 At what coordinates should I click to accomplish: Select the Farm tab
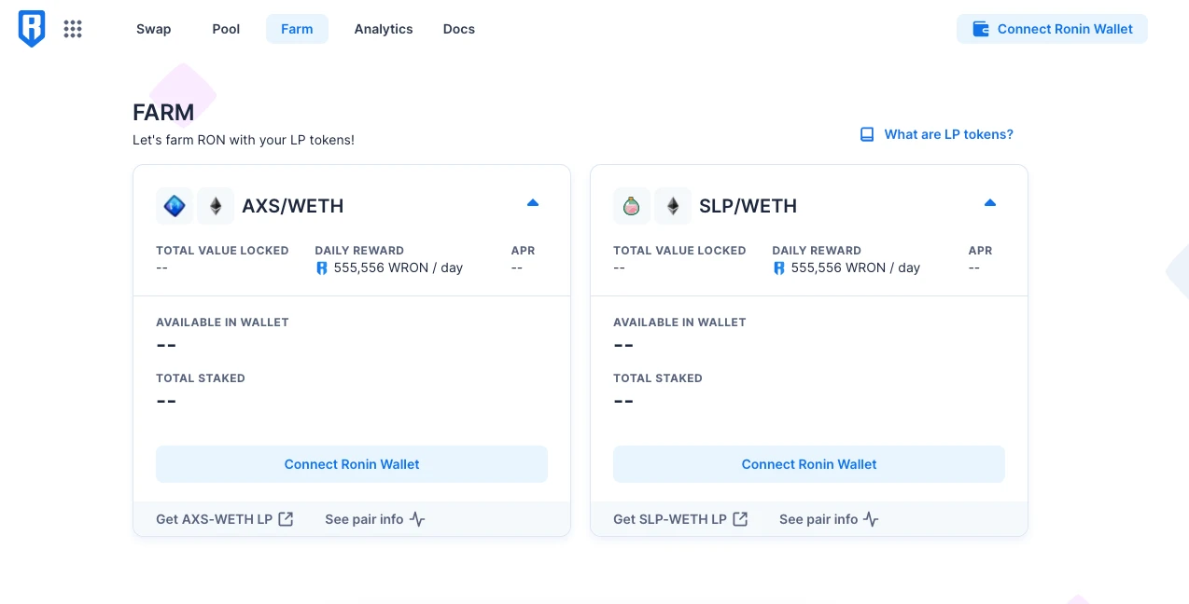pos(297,29)
